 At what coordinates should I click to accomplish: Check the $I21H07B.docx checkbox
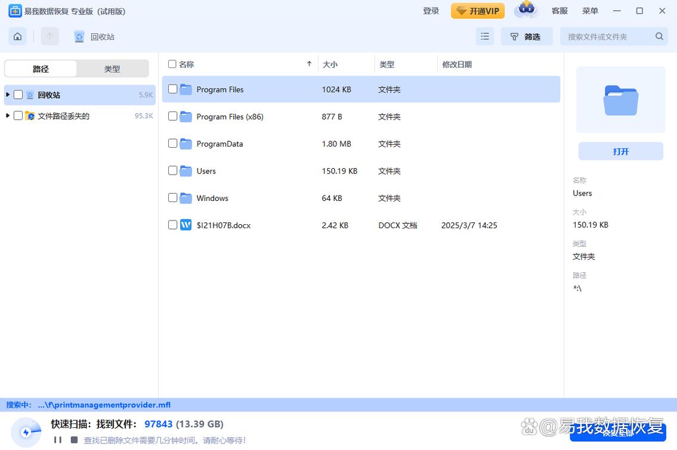[172, 225]
